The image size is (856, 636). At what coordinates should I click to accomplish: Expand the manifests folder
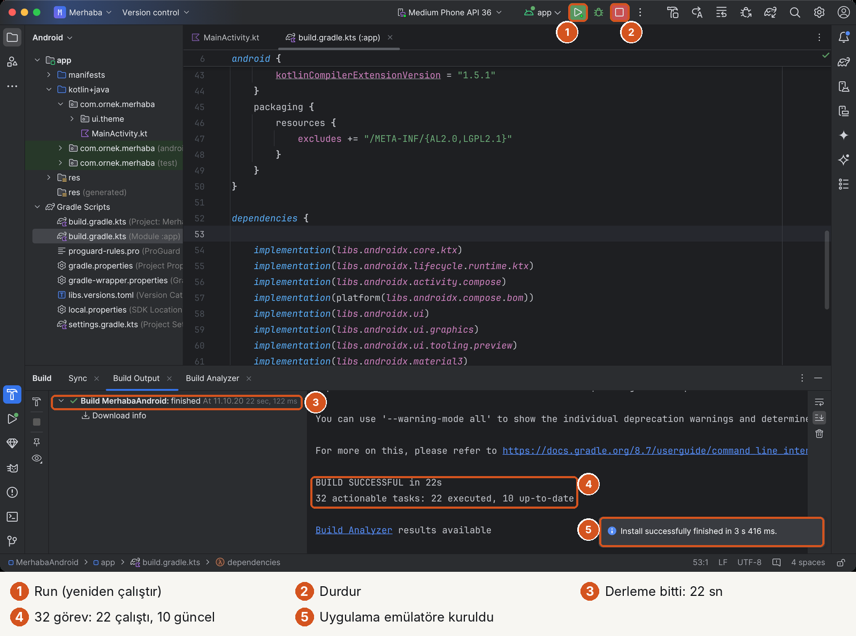click(x=49, y=75)
